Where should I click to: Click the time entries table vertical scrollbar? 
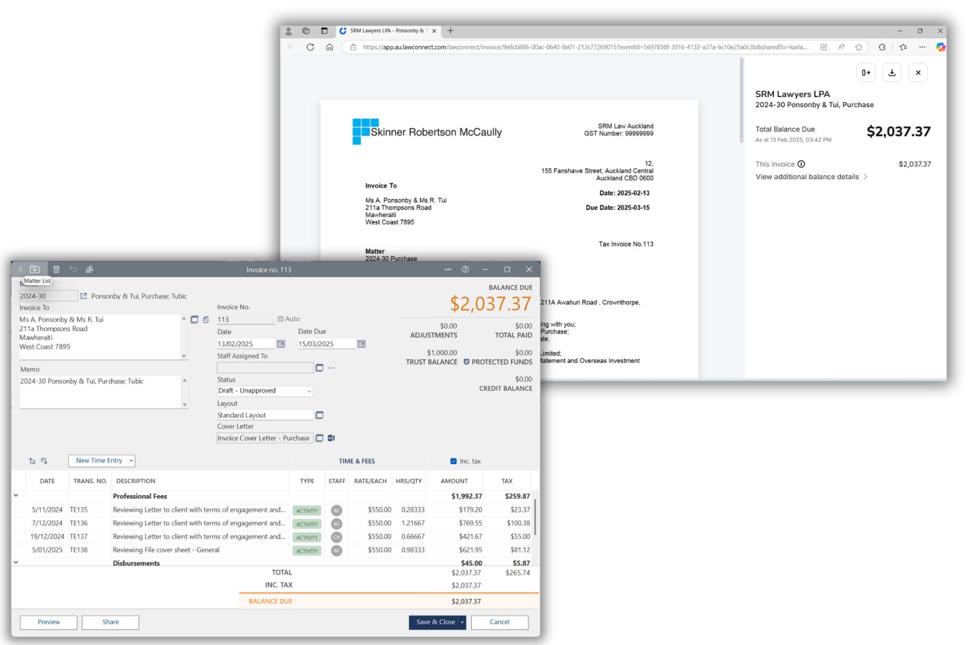coord(535,516)
